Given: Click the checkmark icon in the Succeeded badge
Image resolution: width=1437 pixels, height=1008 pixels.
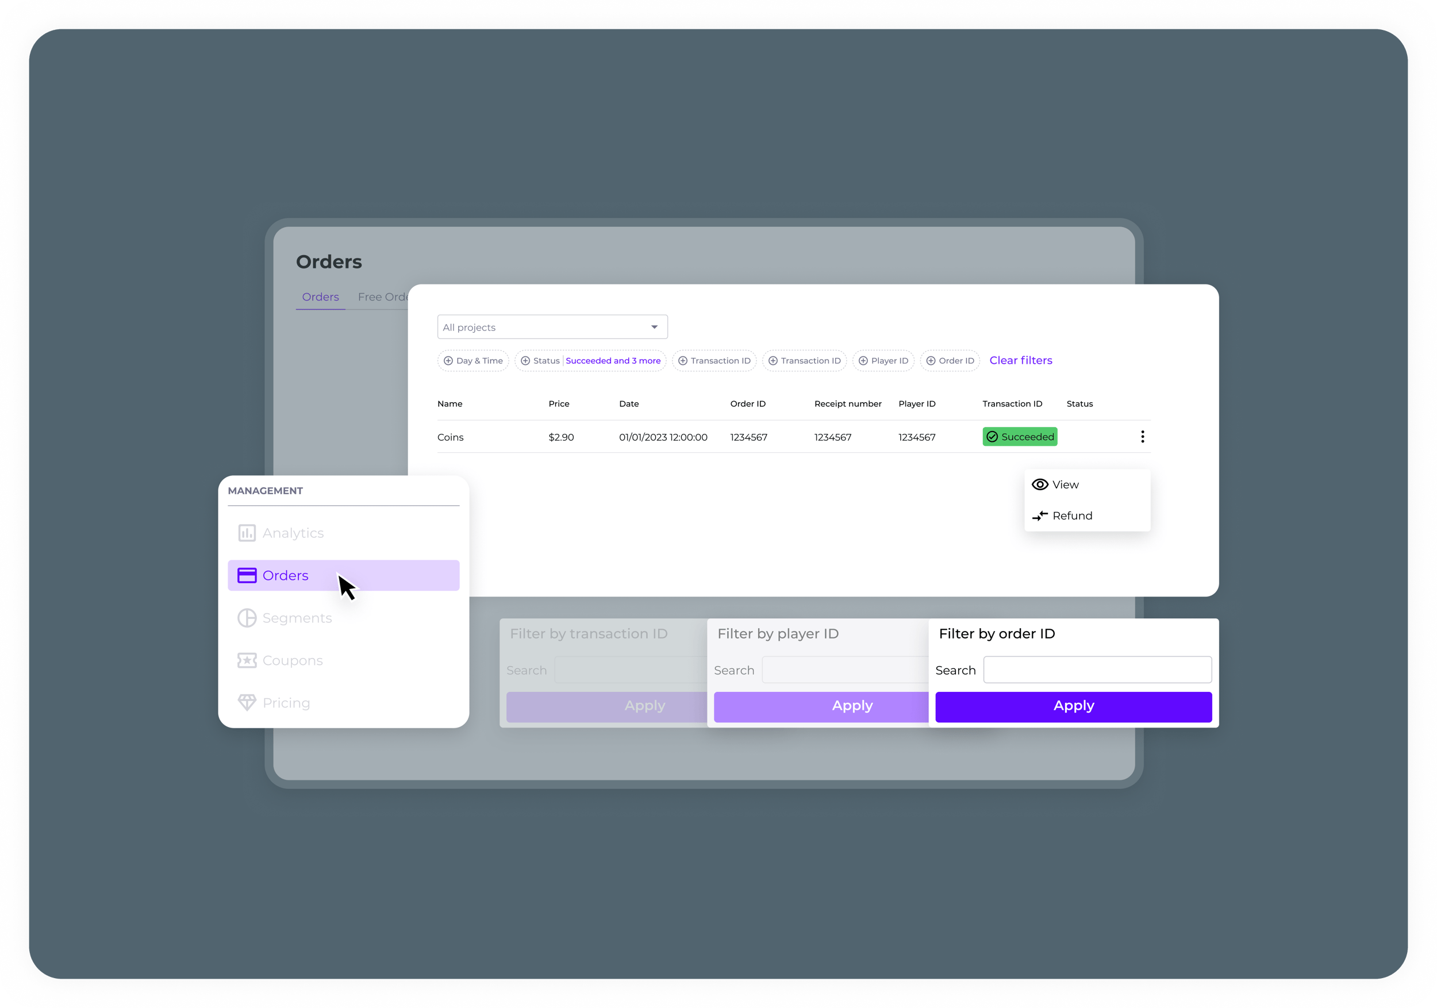Looking at the screenshot, I should coord(992,437).
